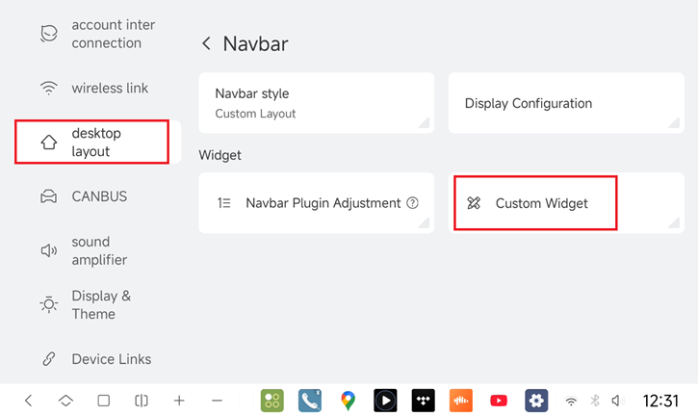Viewport: 698px width, 416px height.
Task: Open Navbar Plugin Adjustment
Action: coord(317,203)
